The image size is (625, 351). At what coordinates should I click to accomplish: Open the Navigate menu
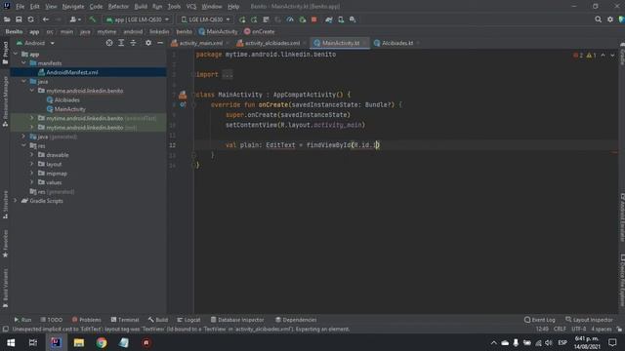click(x=73, y=7)
